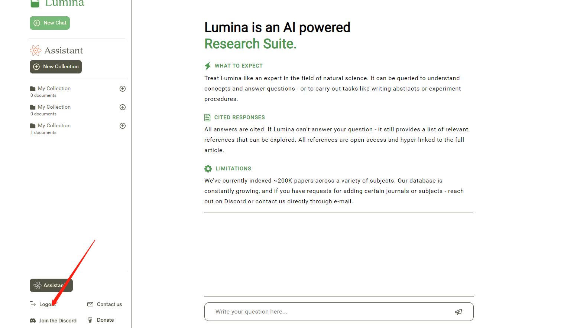
Task: Open the add icon beside the last collection
Action: (x=123, y=126)
